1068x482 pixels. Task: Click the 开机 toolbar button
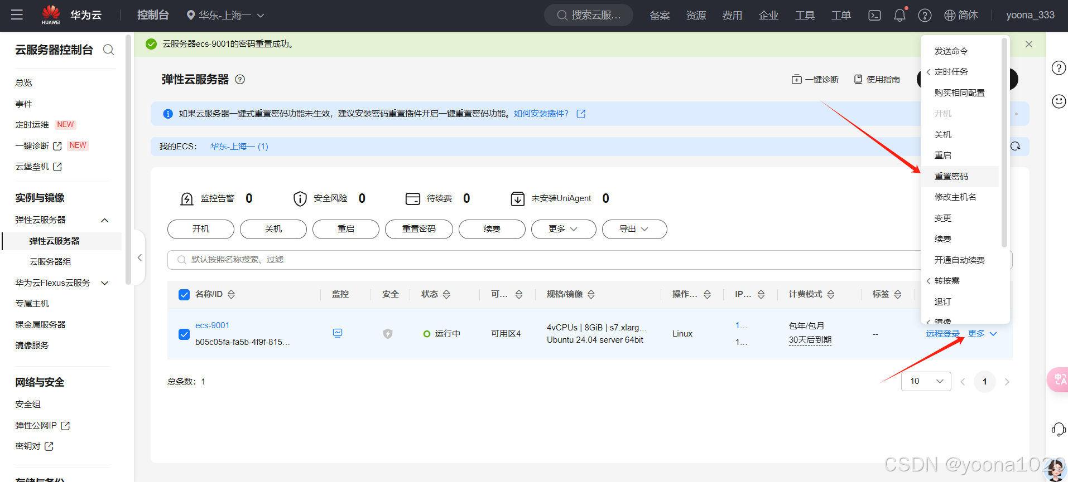[x=201, y=229]
